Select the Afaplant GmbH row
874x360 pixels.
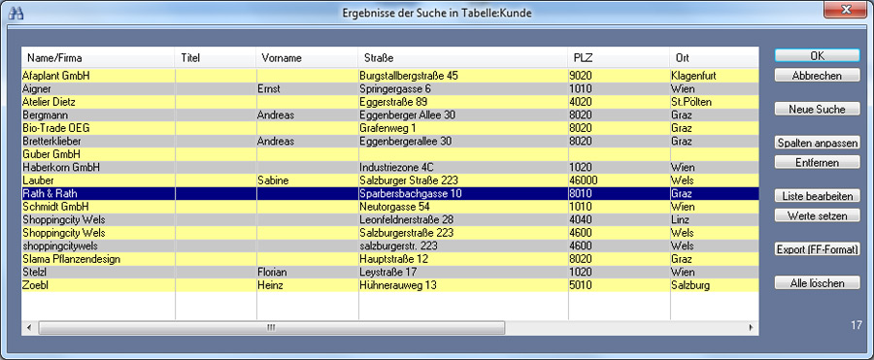click(x=390, y=76)
